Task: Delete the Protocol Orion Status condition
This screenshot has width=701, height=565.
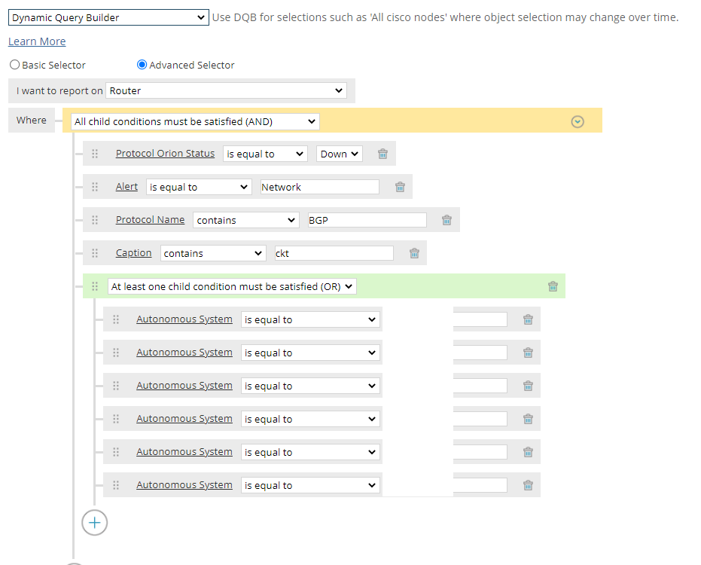Action: (383, 154)
